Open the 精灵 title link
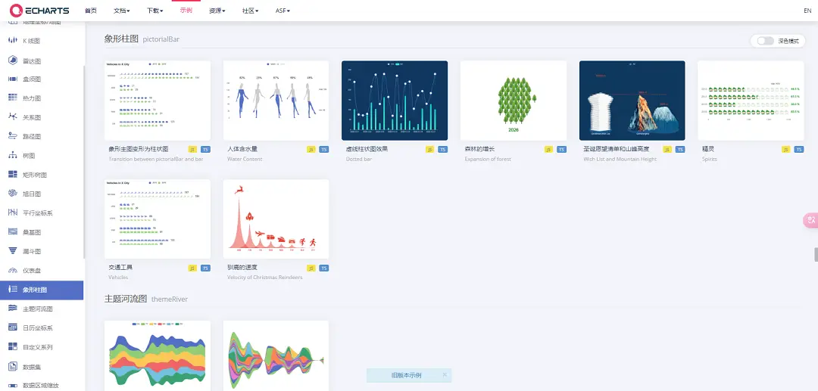This screenshot has width=818, height=391. [708, 150]
